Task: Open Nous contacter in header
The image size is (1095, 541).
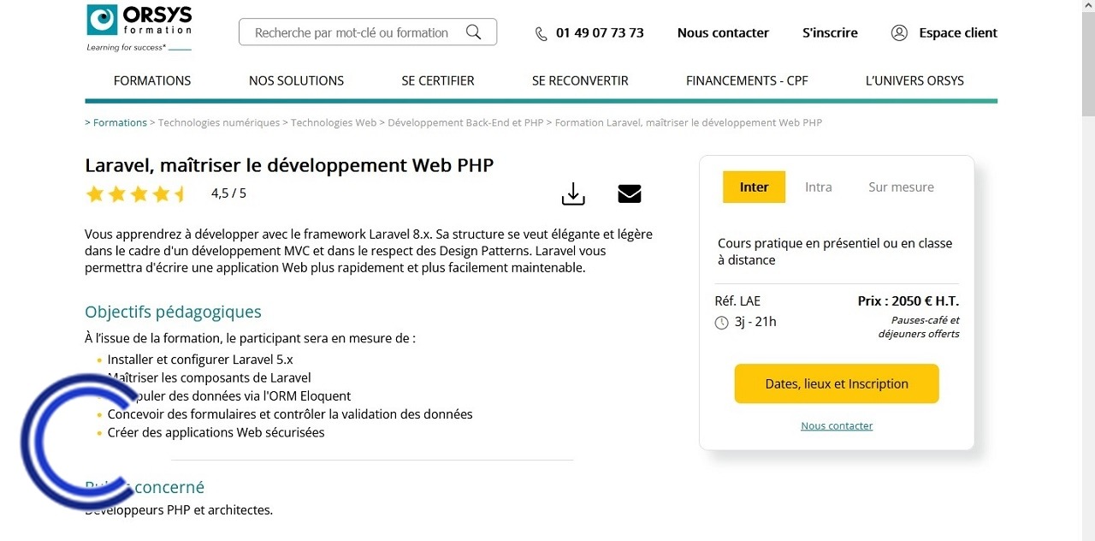Action: (723, 33)
